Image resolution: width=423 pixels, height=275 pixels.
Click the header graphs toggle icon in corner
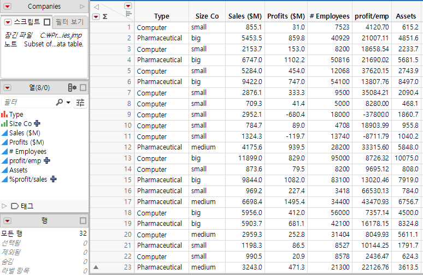point(128,14)
